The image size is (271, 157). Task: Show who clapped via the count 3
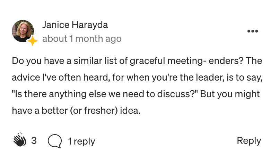tap(34, 141)
